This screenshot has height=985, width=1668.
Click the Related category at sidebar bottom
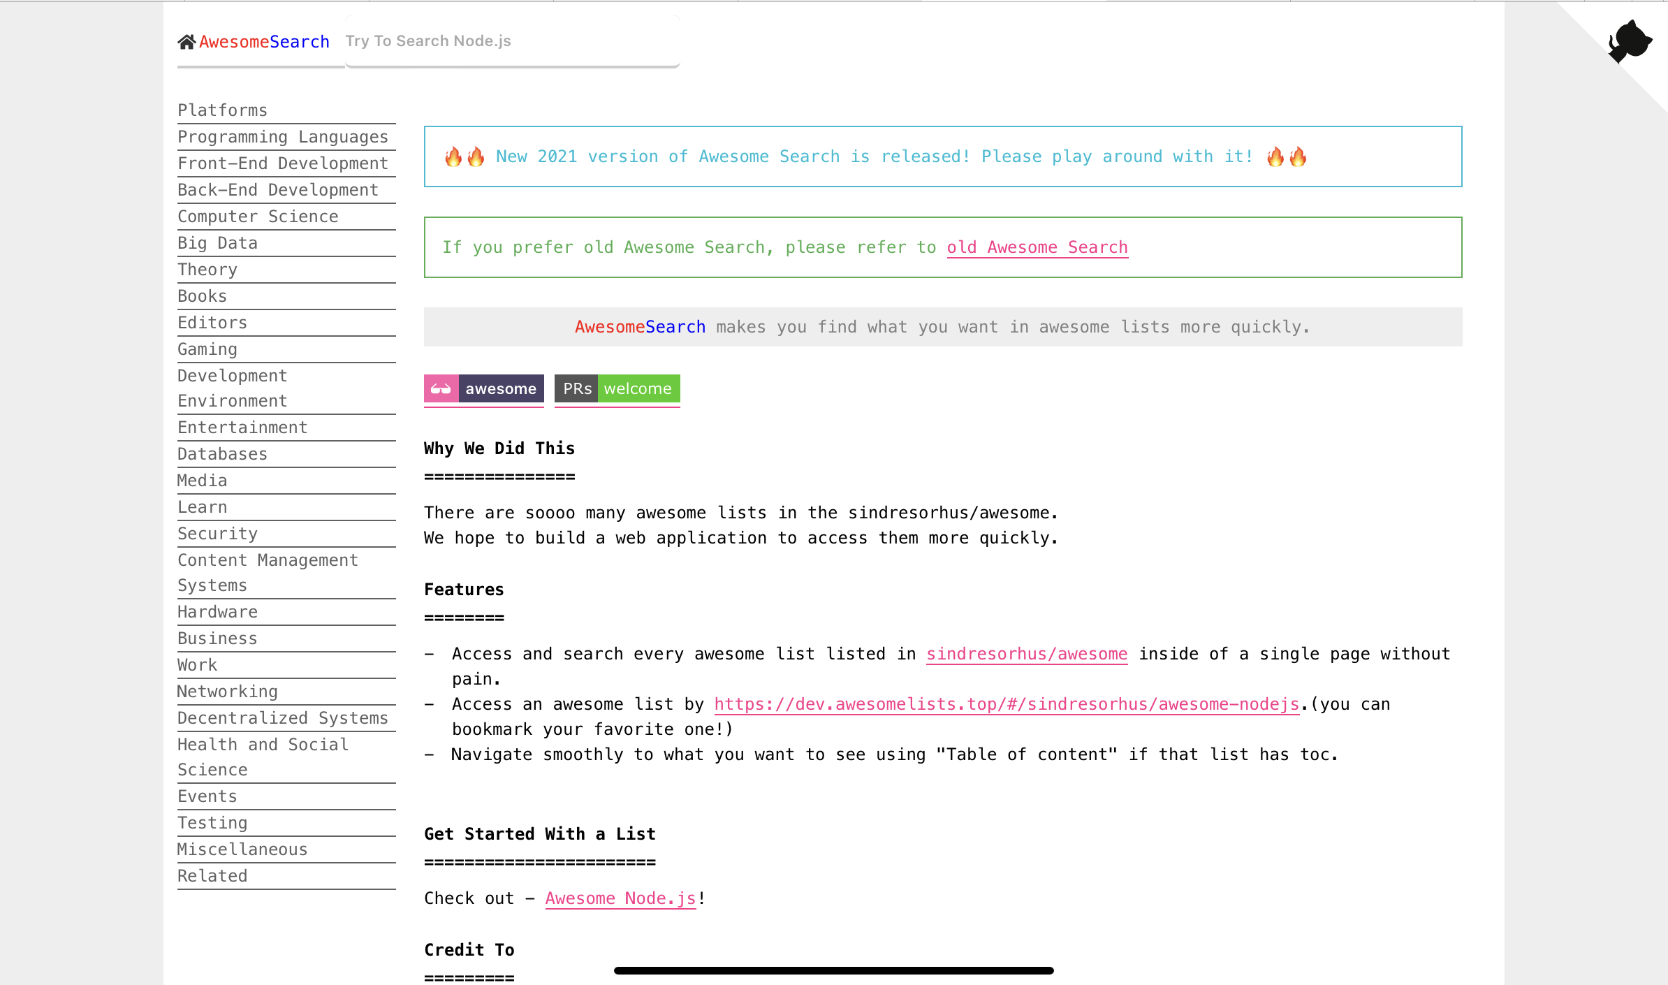(212, 876)
